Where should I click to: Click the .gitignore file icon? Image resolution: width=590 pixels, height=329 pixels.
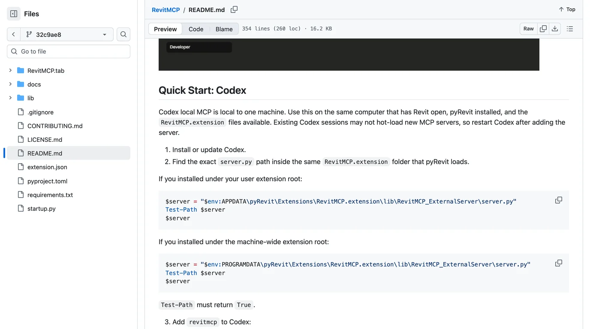21,112
